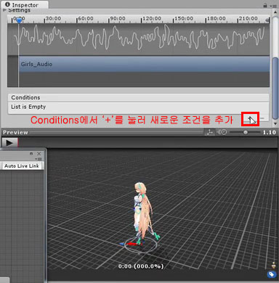Image resolution: width=279 pixels, height=283 pixels.
Task: Toggle the Auto Live Link button
Action: coord(22,166)
